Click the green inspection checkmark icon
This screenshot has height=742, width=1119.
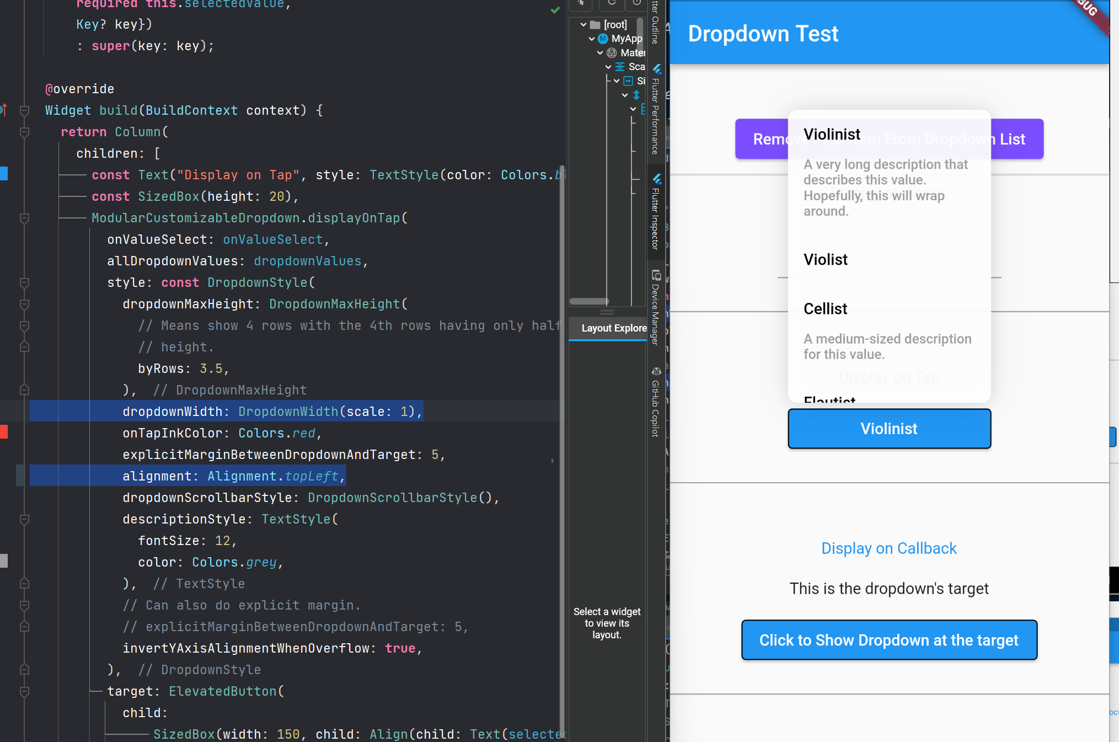pyautogui.click(x=555, y=10)
